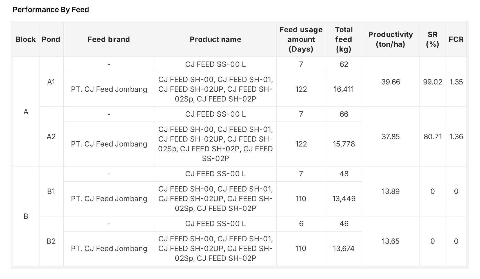Select the Block A row cell
Screen dimensions: 480x279
pos(26,112)
